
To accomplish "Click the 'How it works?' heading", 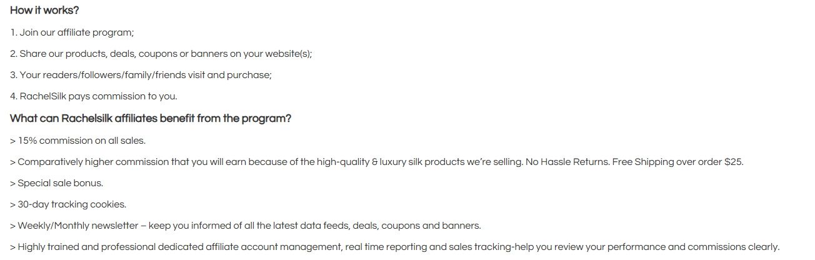I will pyautogui.click(x=44, y=11).
